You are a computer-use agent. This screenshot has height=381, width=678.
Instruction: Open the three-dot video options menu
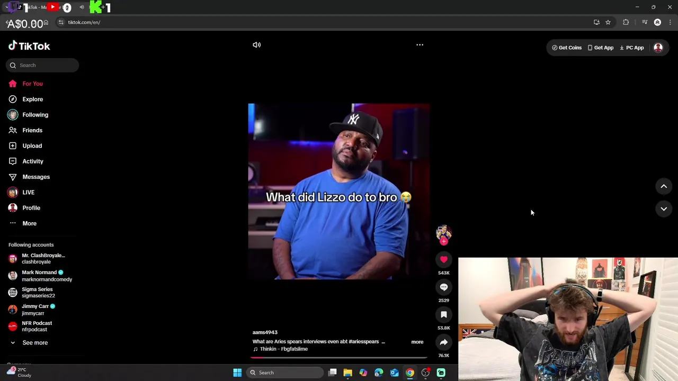[420, 45]
